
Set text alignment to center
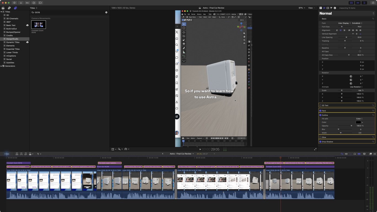(341, 30)
